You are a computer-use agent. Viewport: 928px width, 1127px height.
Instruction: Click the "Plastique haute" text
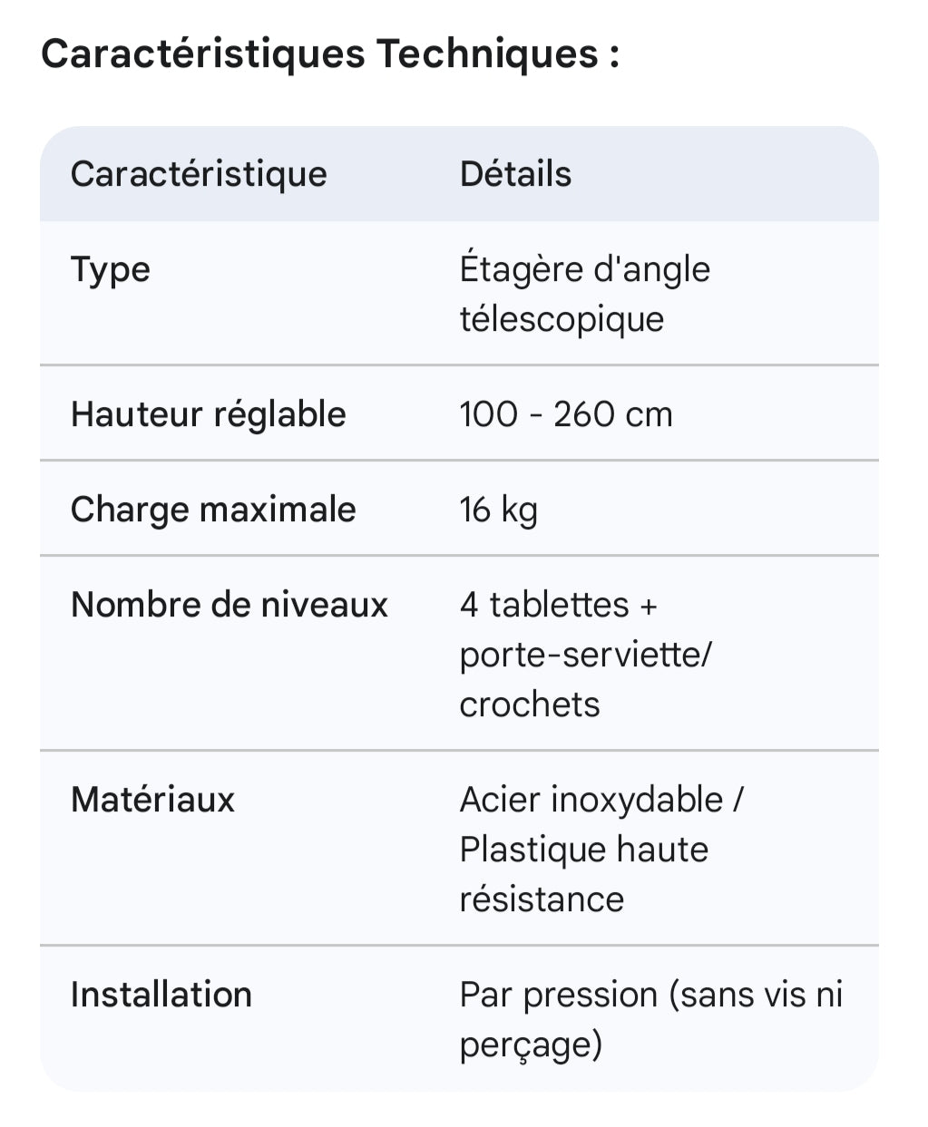583,850
